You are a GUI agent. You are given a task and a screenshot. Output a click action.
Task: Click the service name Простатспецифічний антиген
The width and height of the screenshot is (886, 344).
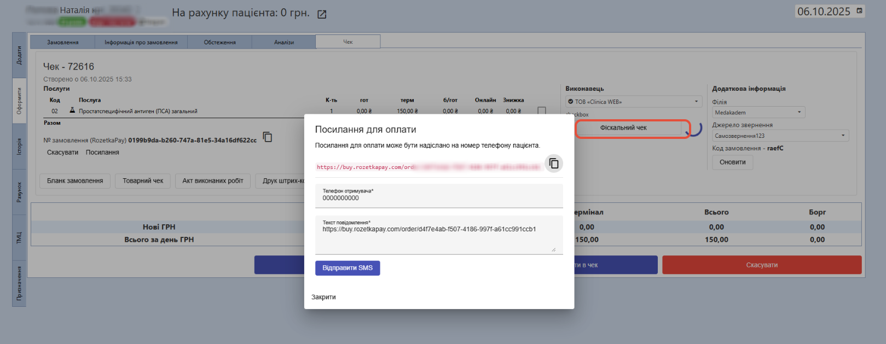138,111
